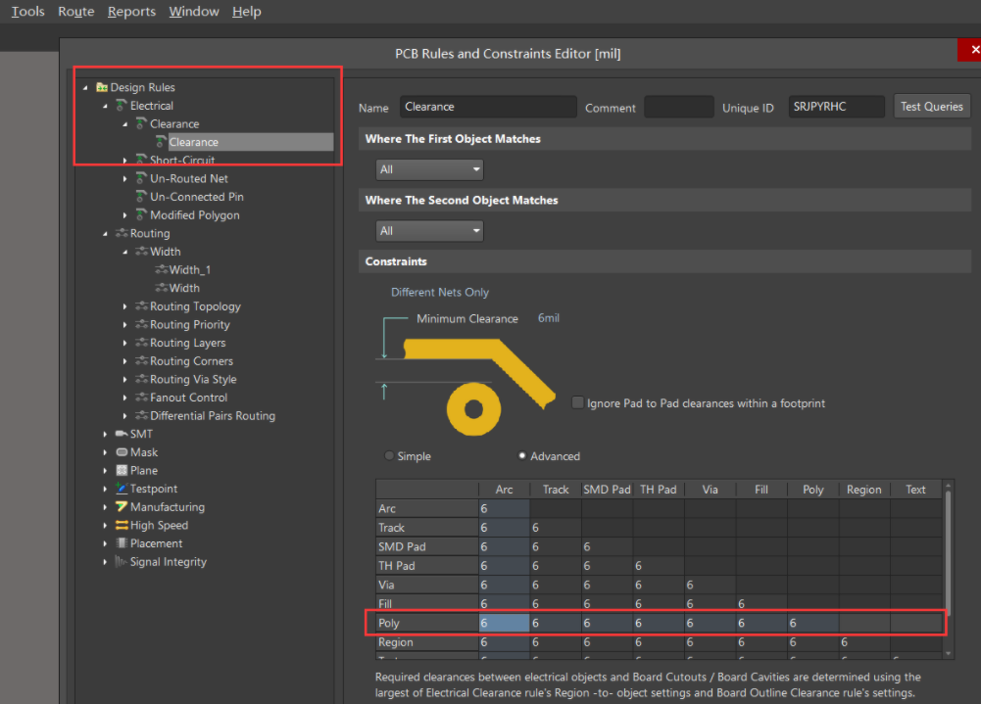This screenshot has width=981, height=704.
Task: Click the Signal Integrity category icon
Action: click(122, 561)
